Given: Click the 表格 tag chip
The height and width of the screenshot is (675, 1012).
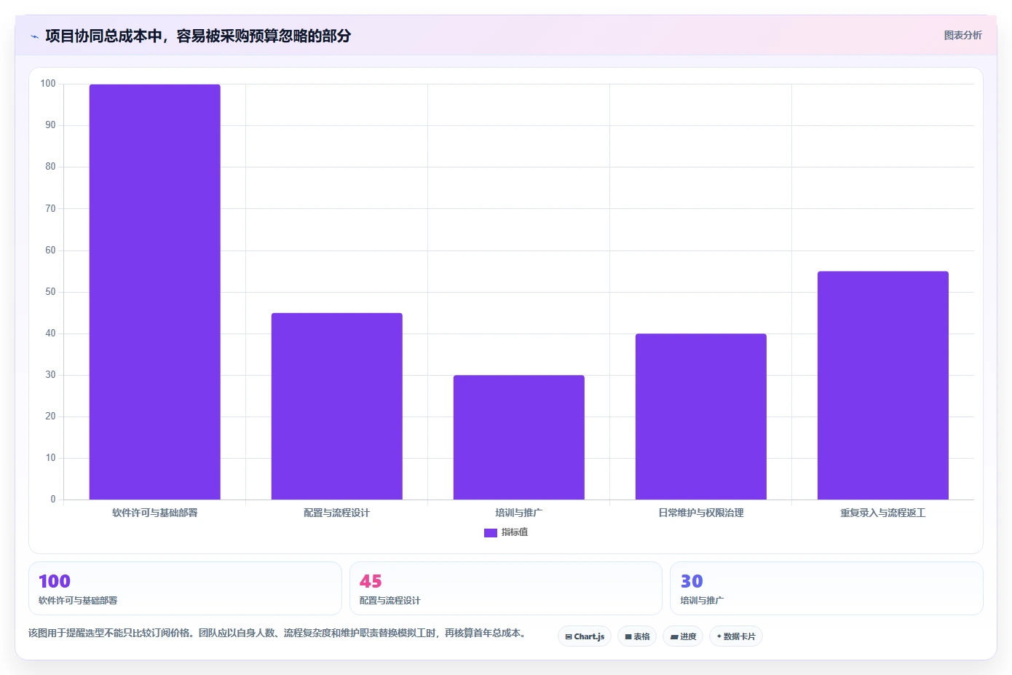Looking at the screenshot, I should (637, 636).
